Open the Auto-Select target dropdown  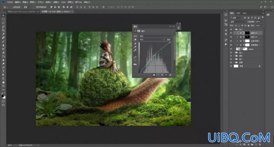27,7
